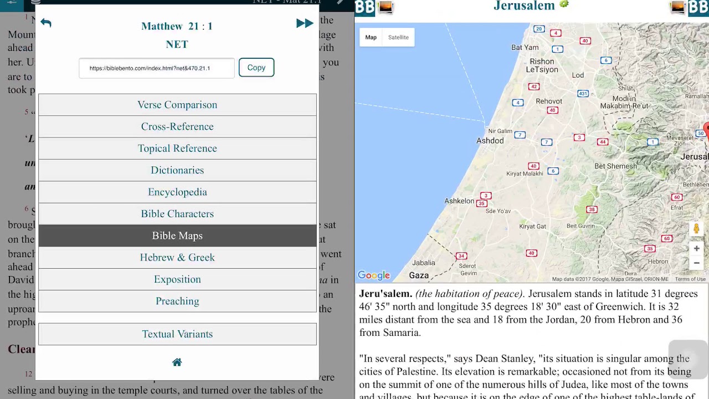Open Textual Variants
Screen dimensions: 709x399
pyautogui.click(x=177, y=334)
